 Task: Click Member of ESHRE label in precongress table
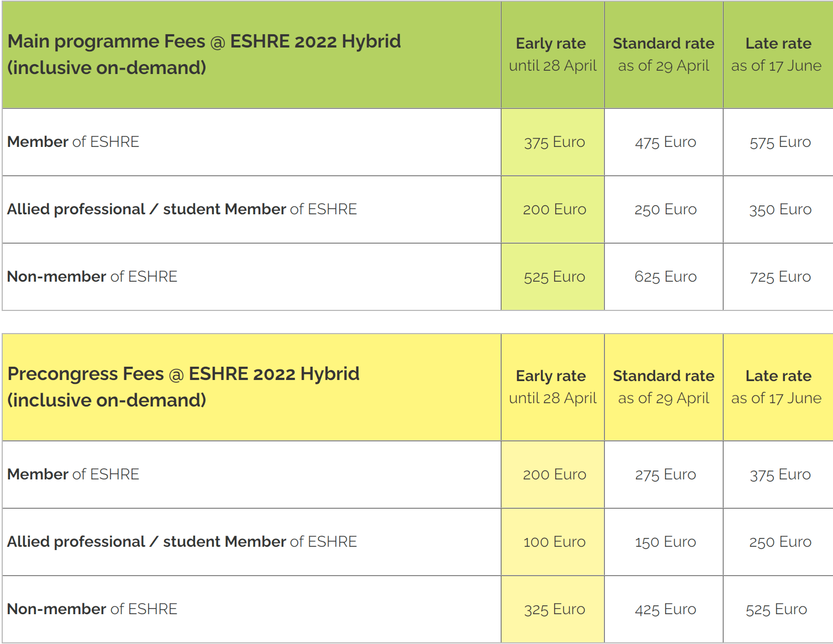click(73, 474)
